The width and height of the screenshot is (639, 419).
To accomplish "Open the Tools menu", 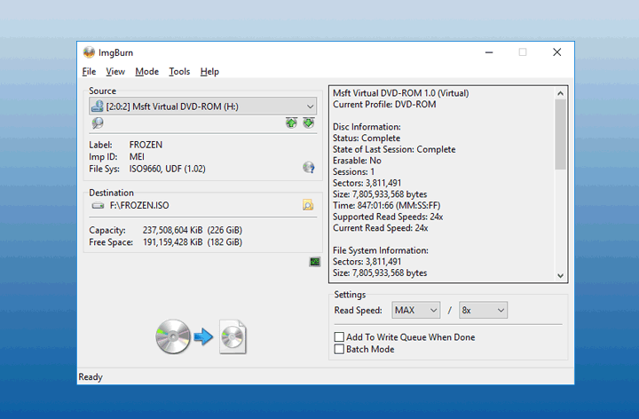I will coord(179,71).
